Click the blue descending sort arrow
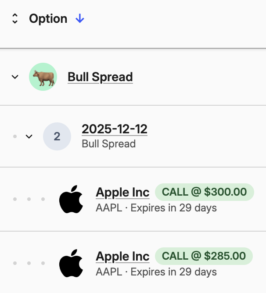266x293 pixels. [79, 18]
